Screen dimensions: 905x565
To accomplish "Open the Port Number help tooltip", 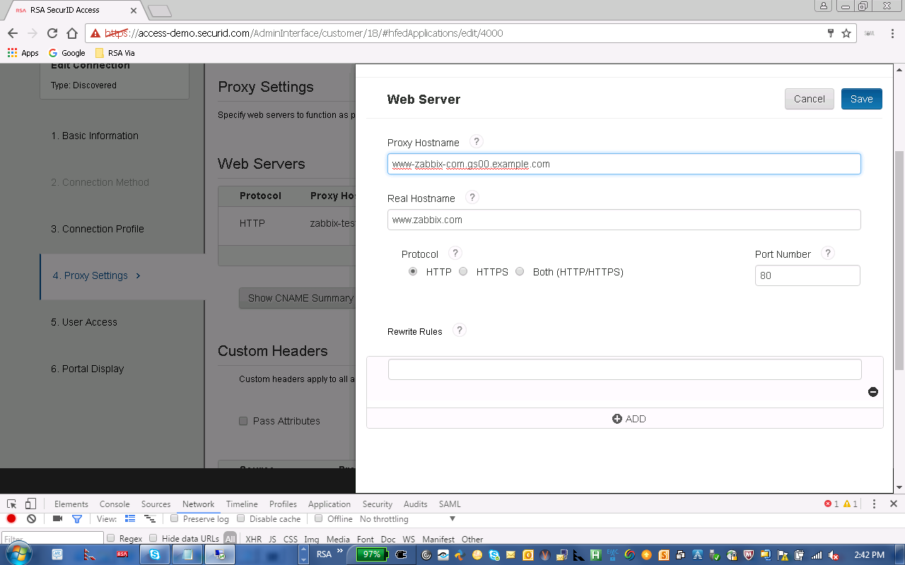I will [x=828, y=254].
